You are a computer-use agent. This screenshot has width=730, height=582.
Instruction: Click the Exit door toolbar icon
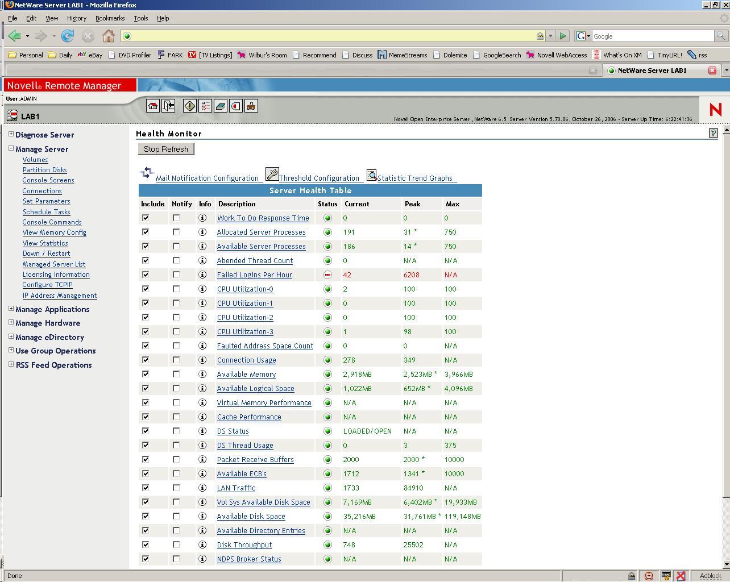click(x=168, y=106)
